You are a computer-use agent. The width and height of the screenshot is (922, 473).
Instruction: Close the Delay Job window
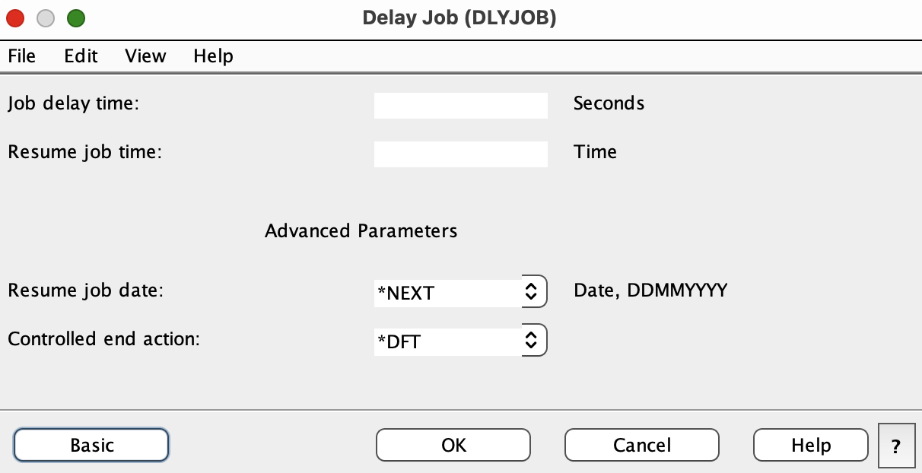tap(16, 18)
